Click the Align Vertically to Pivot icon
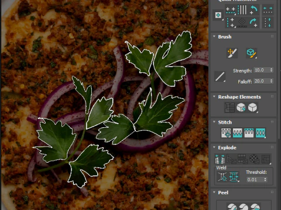Viewport: 281px width, 210px height. click(231, 23)
